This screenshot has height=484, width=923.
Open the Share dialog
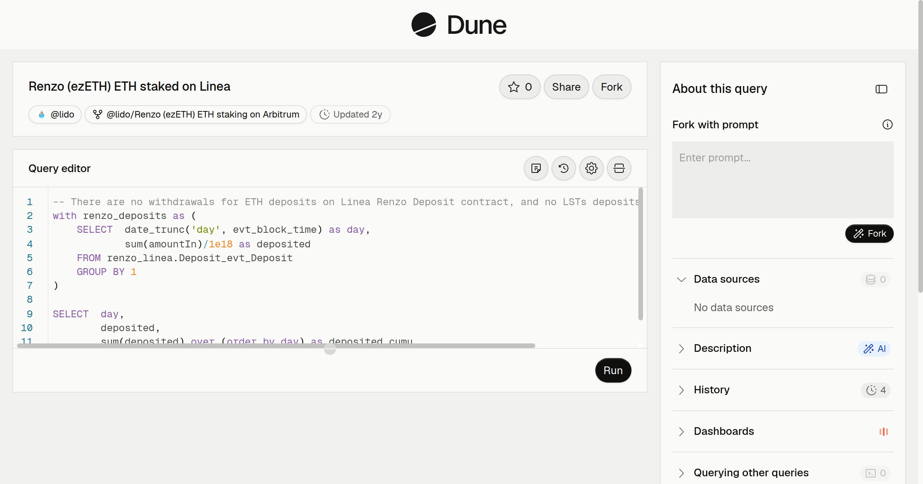[x=566, y=87]
